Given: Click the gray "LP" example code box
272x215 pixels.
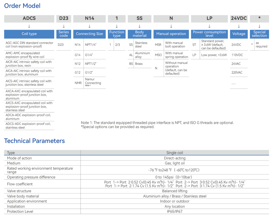Looking at the screenshot, I should [209, 19].
